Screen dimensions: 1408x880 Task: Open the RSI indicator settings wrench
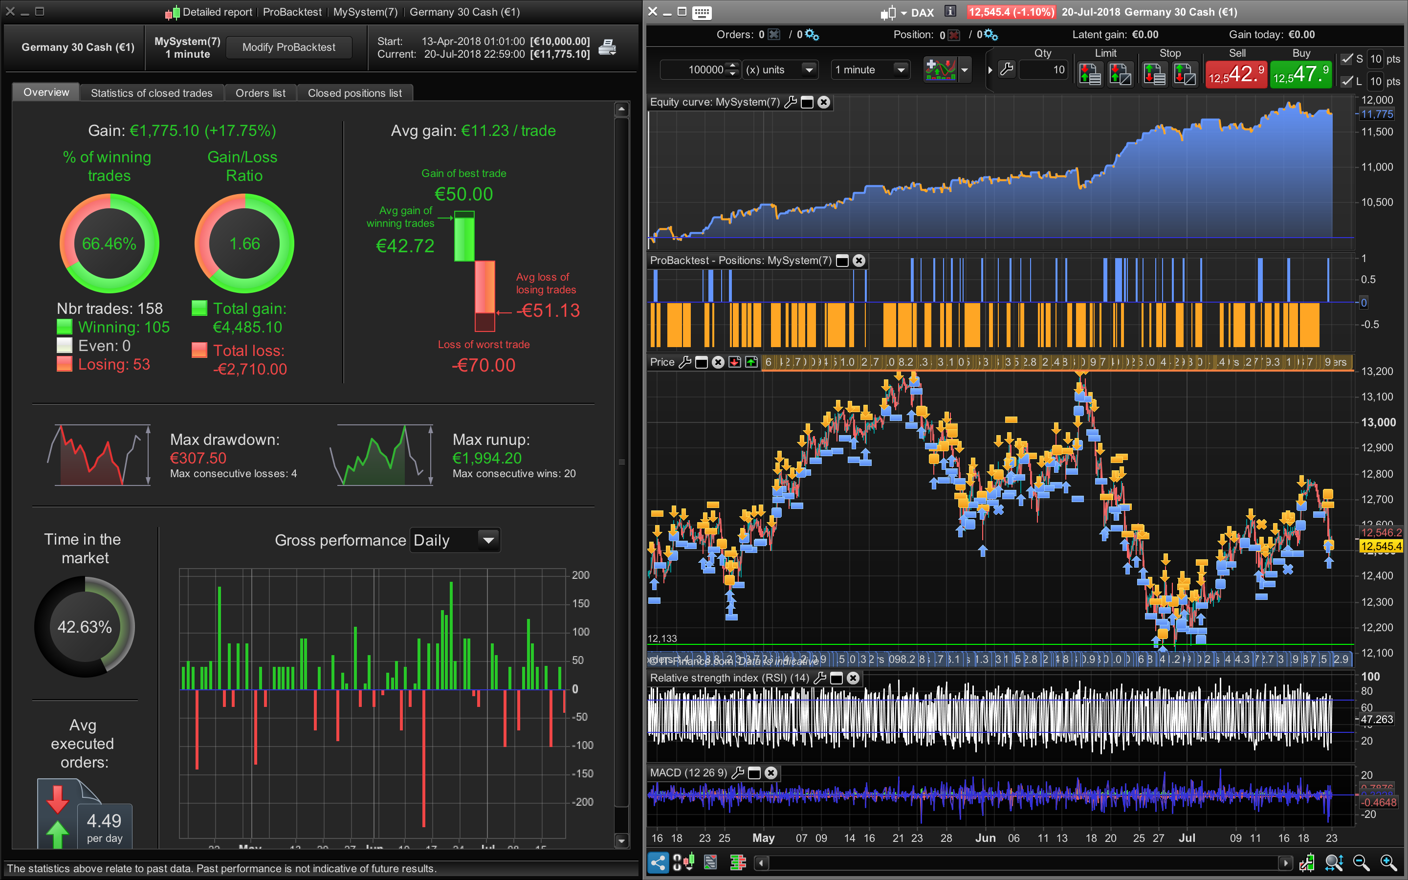(x=820, y=678)
